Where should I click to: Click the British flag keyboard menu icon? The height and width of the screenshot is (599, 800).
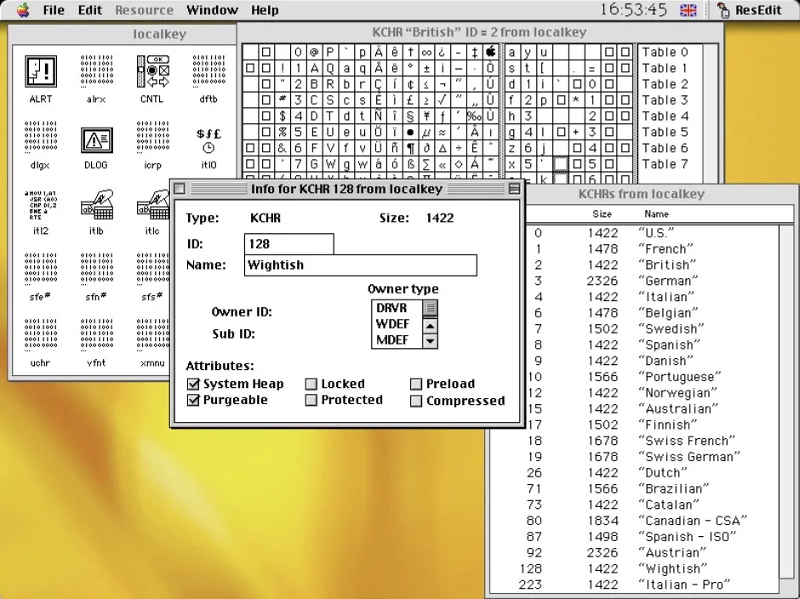(689, 10)
